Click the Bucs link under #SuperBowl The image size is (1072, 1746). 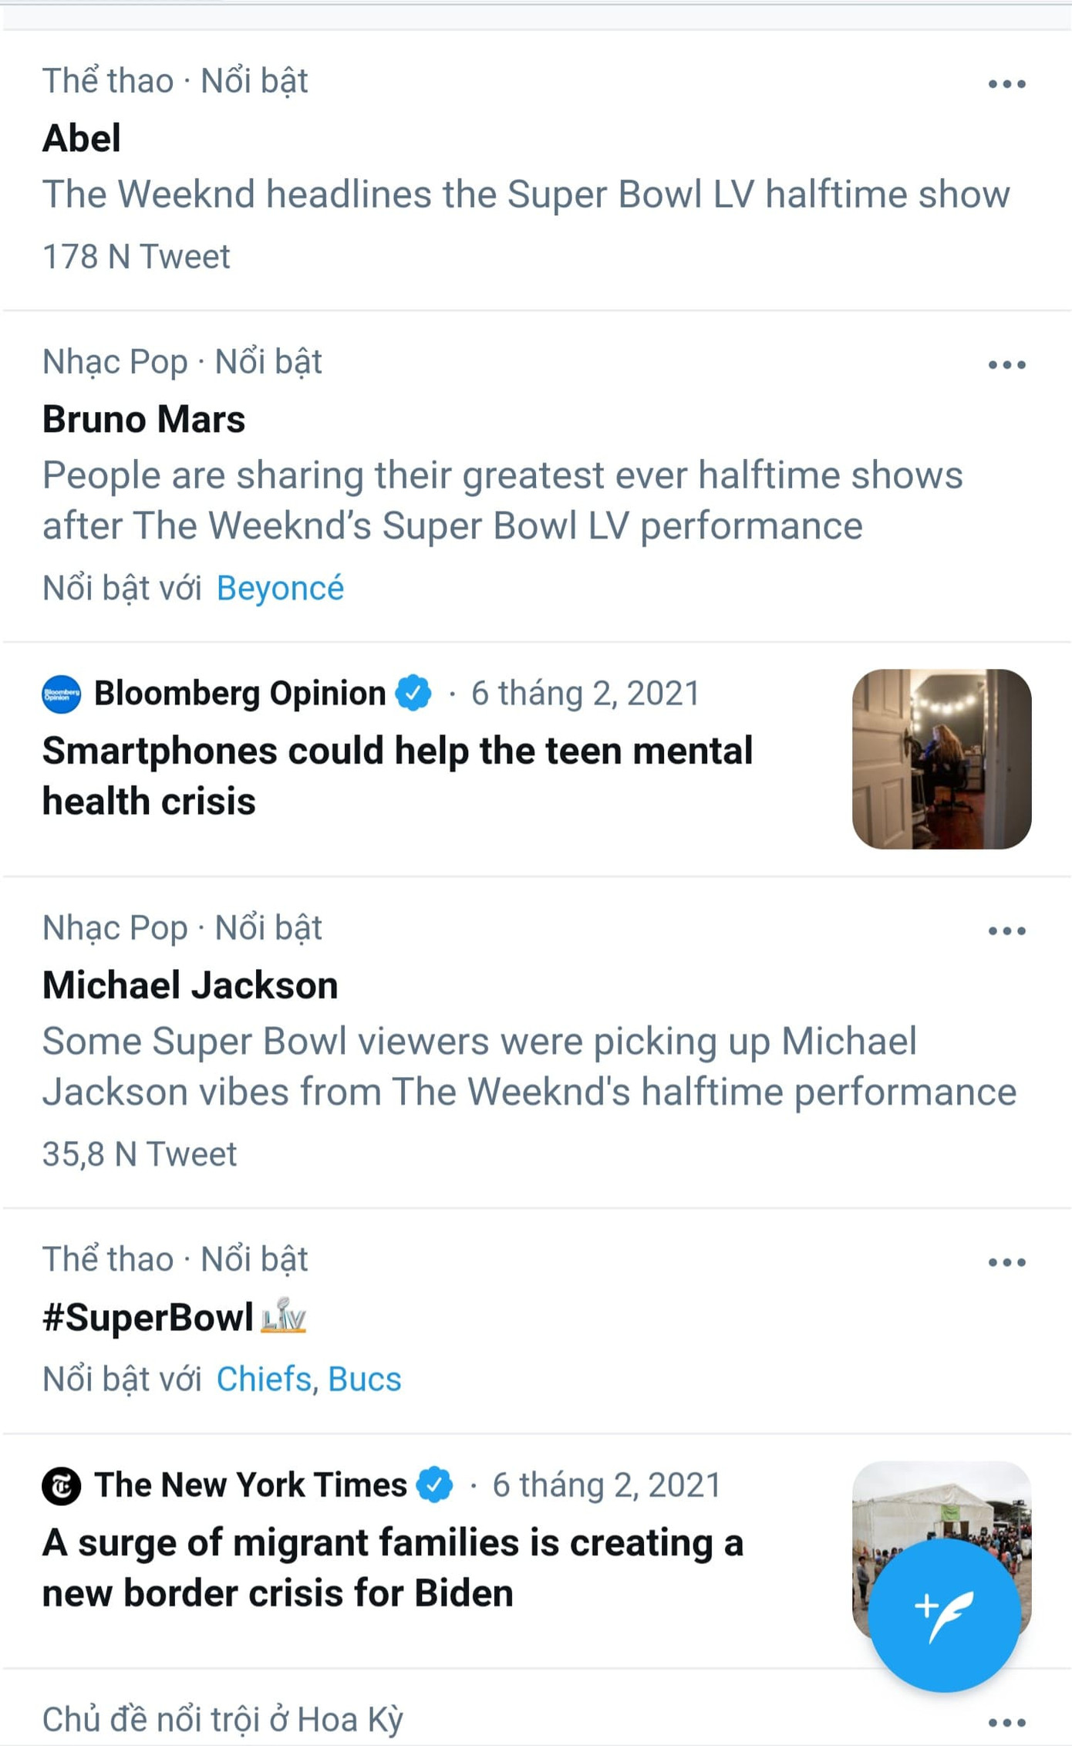coord(363,1378)
